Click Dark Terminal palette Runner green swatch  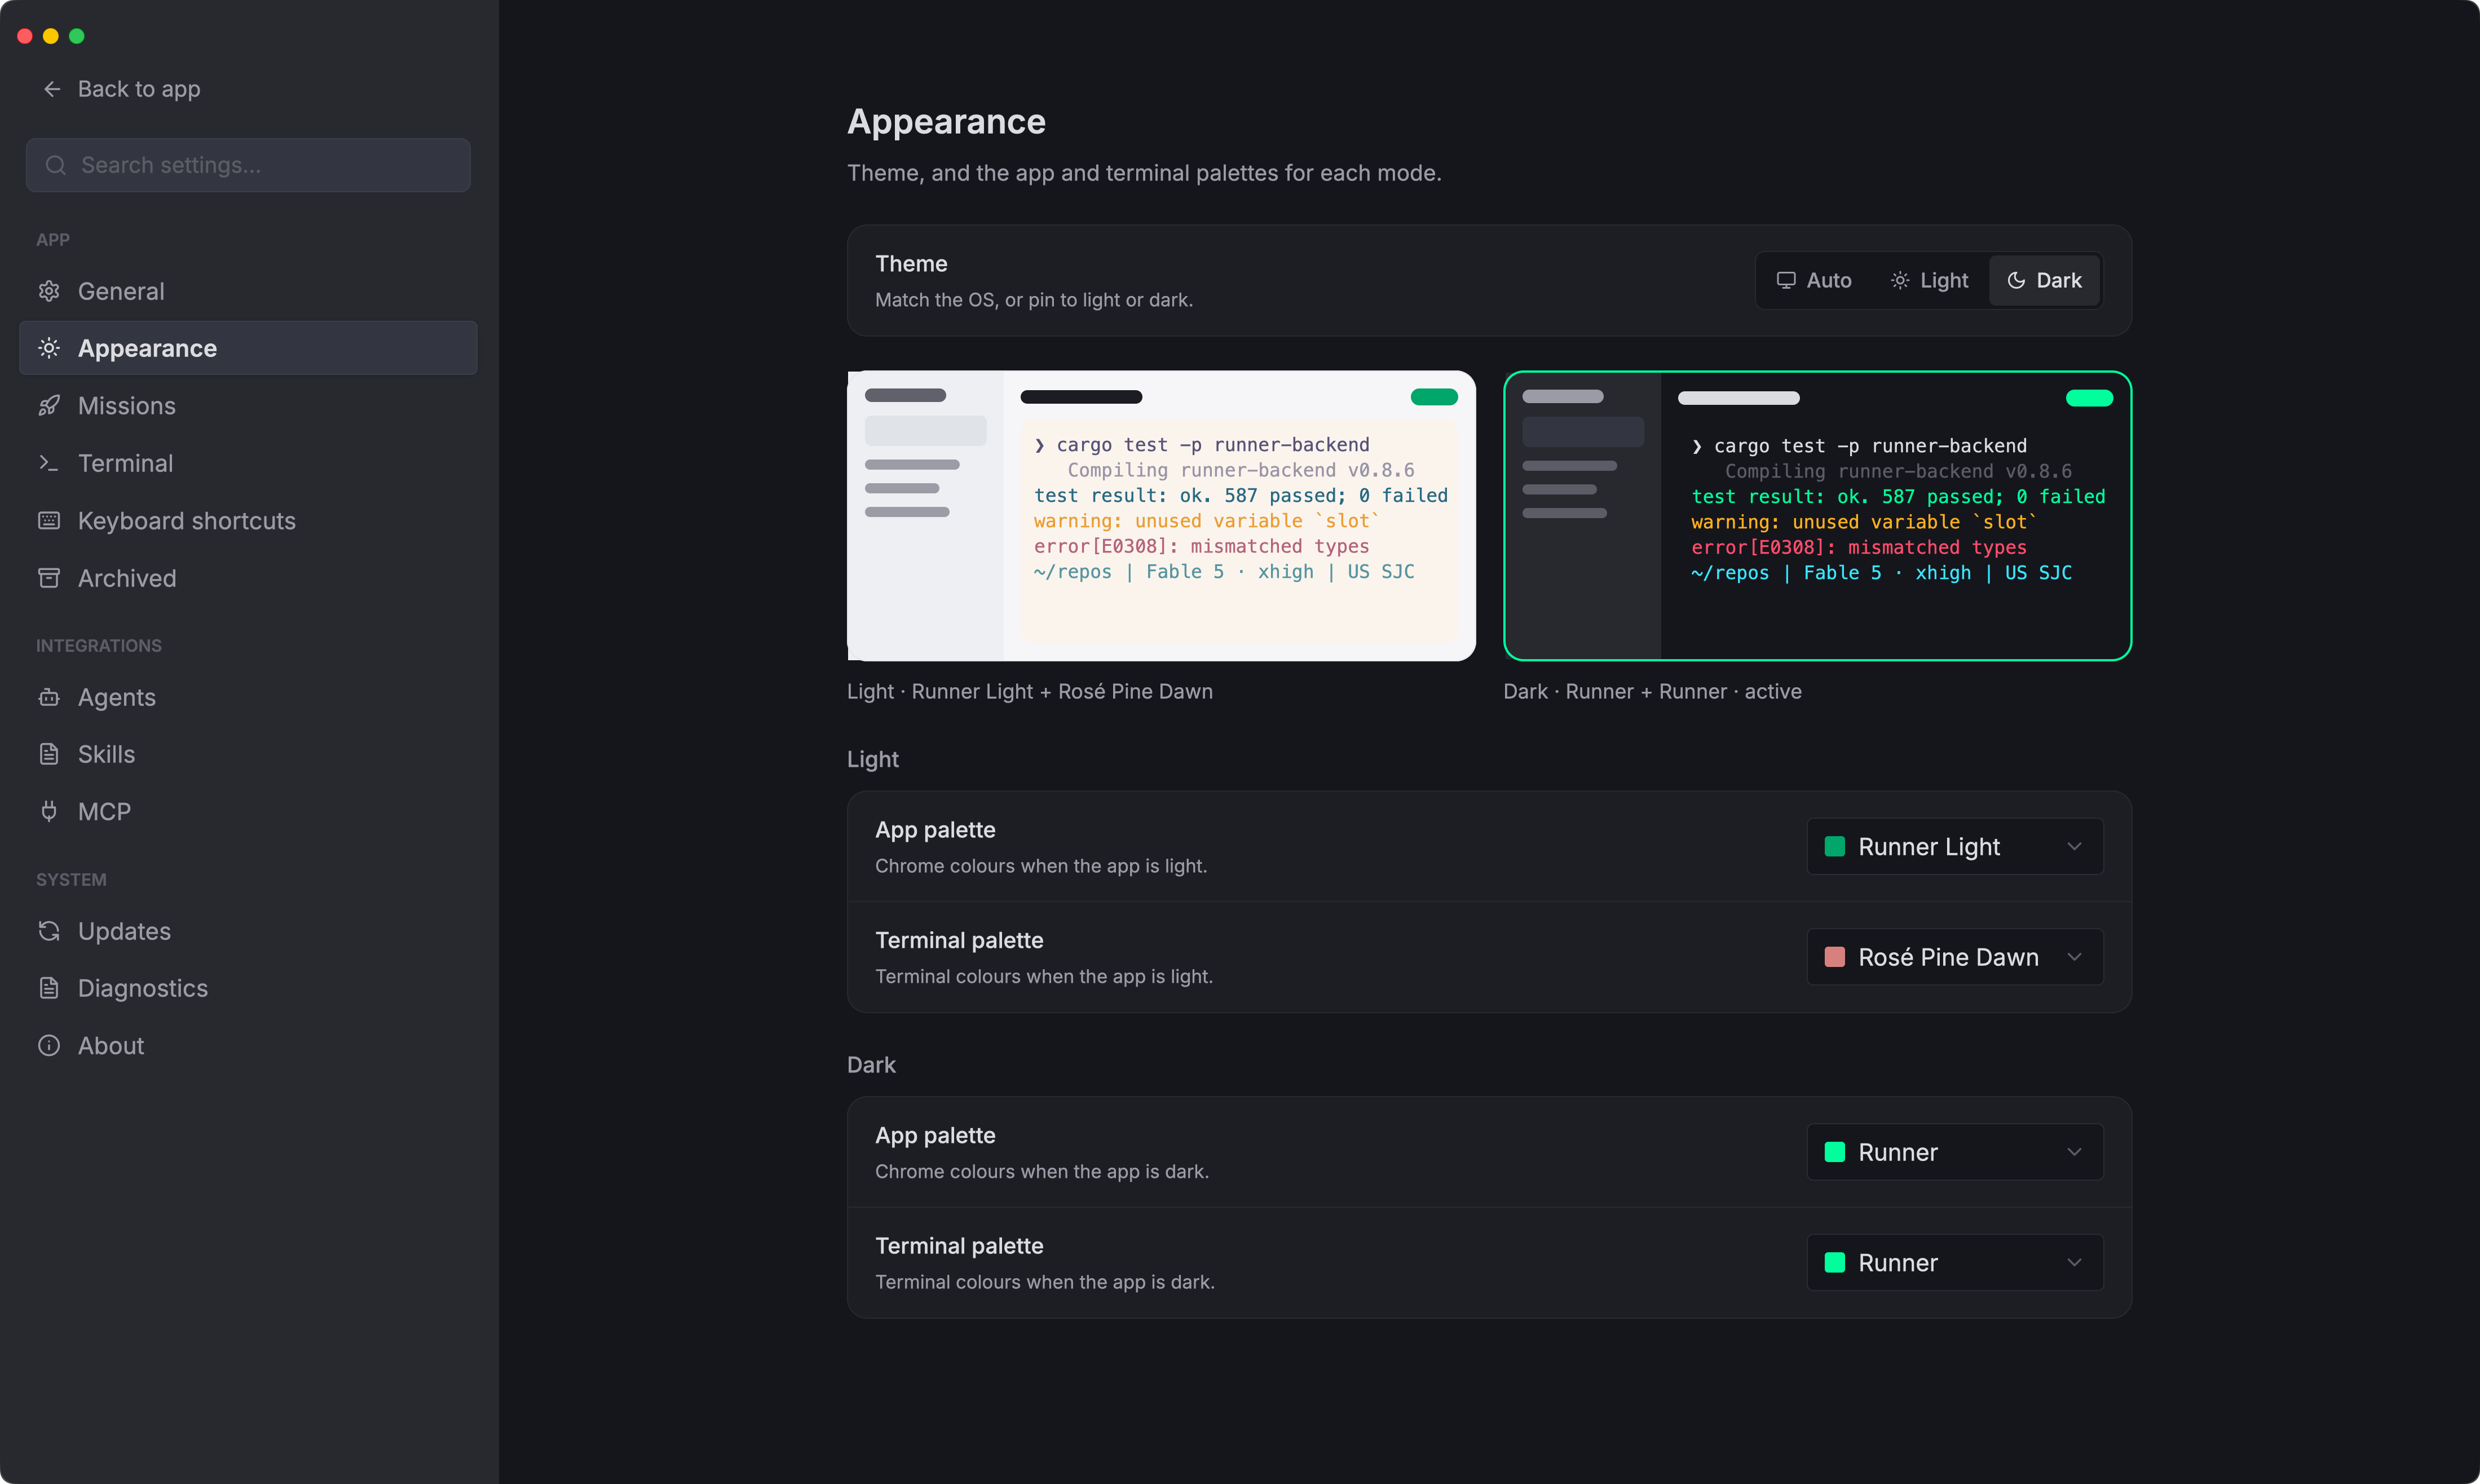(x=1835, y=1263)
